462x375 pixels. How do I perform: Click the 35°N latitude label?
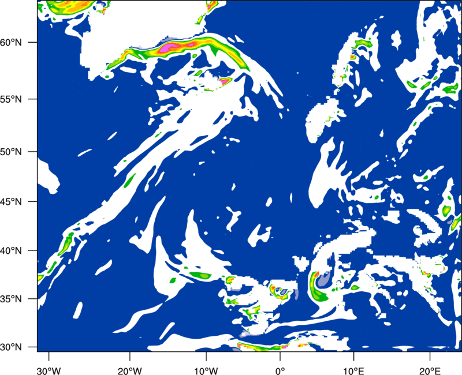(11, 299)
